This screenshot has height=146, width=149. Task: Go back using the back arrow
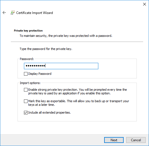(4, 13)
